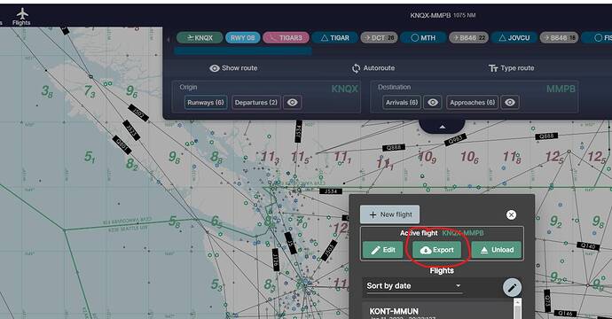The image size is (612, 319).
Task: Open Departures (2) list
Action: point(256,103)
